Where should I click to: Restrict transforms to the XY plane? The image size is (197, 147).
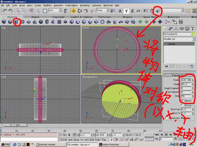(x=138, y=11)
